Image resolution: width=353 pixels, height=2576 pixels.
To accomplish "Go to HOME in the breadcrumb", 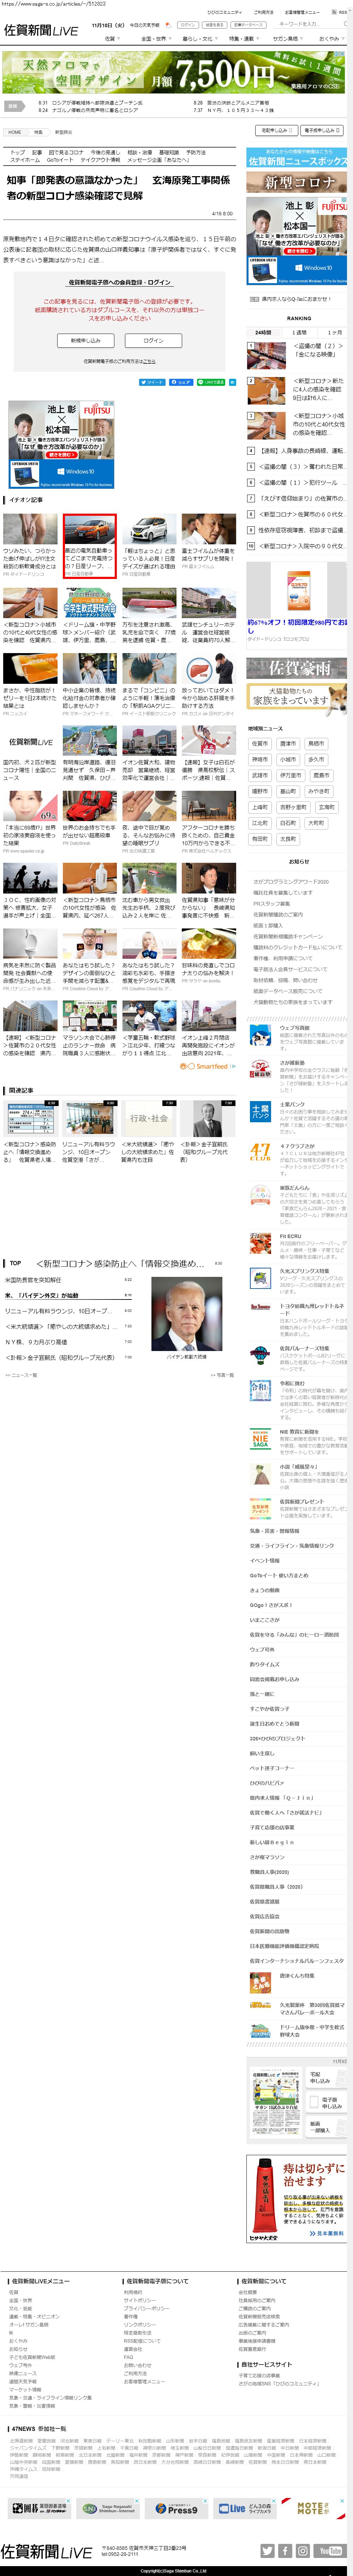I will click(x=14, y=132).
